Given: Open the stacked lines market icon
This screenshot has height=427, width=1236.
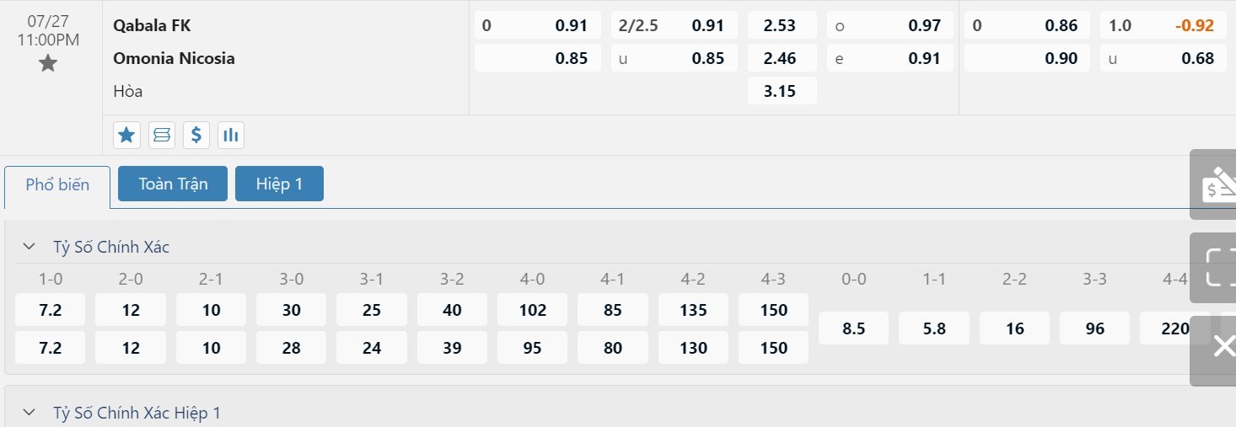Looking at the screenshot, I should tap(162, 135).
